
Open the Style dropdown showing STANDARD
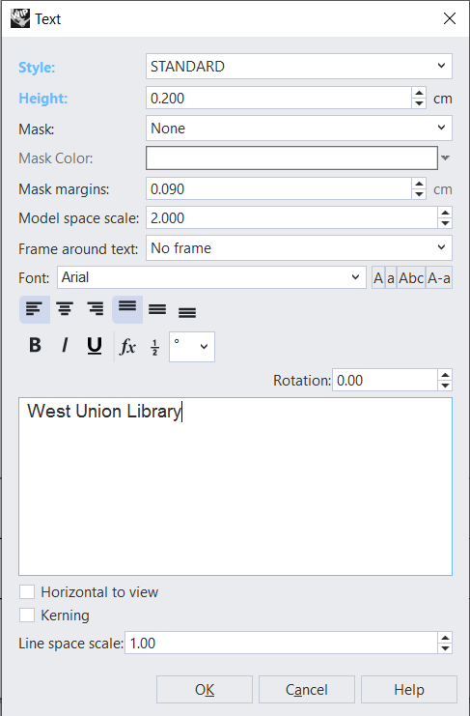click(298, 67)
